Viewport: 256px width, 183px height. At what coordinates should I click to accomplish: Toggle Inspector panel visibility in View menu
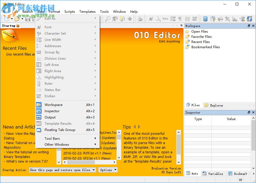pos(52,111)
